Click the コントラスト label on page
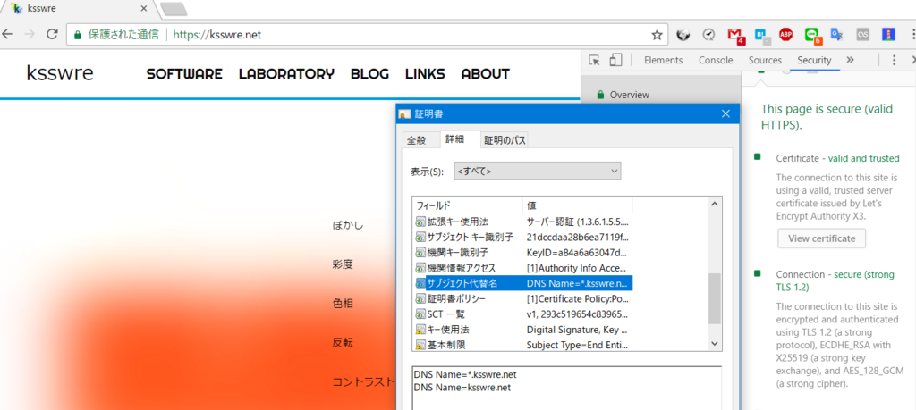This screenshot has height=410, width=916. pos(364,382)
